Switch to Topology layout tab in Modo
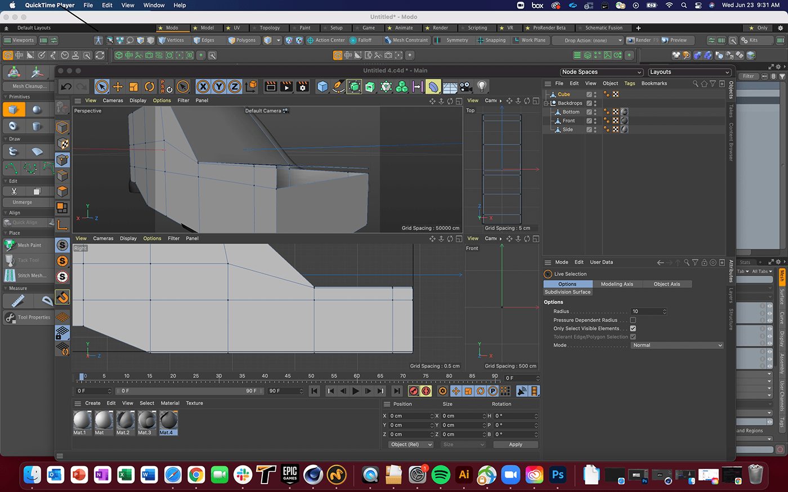This screenshot has height=492, width=788. [x=270, y=28]
